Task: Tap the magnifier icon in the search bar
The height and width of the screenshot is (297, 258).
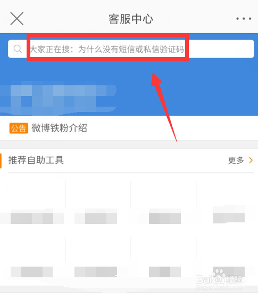Action: [18, 49]
